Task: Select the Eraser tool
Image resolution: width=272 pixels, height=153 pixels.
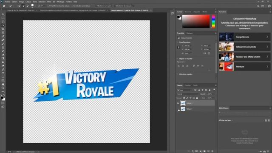Action: click(3, 55)
